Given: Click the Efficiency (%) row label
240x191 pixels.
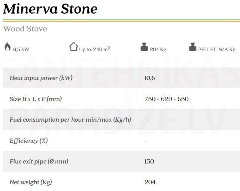Looking at the screenshot, I should tap(29, 141).
